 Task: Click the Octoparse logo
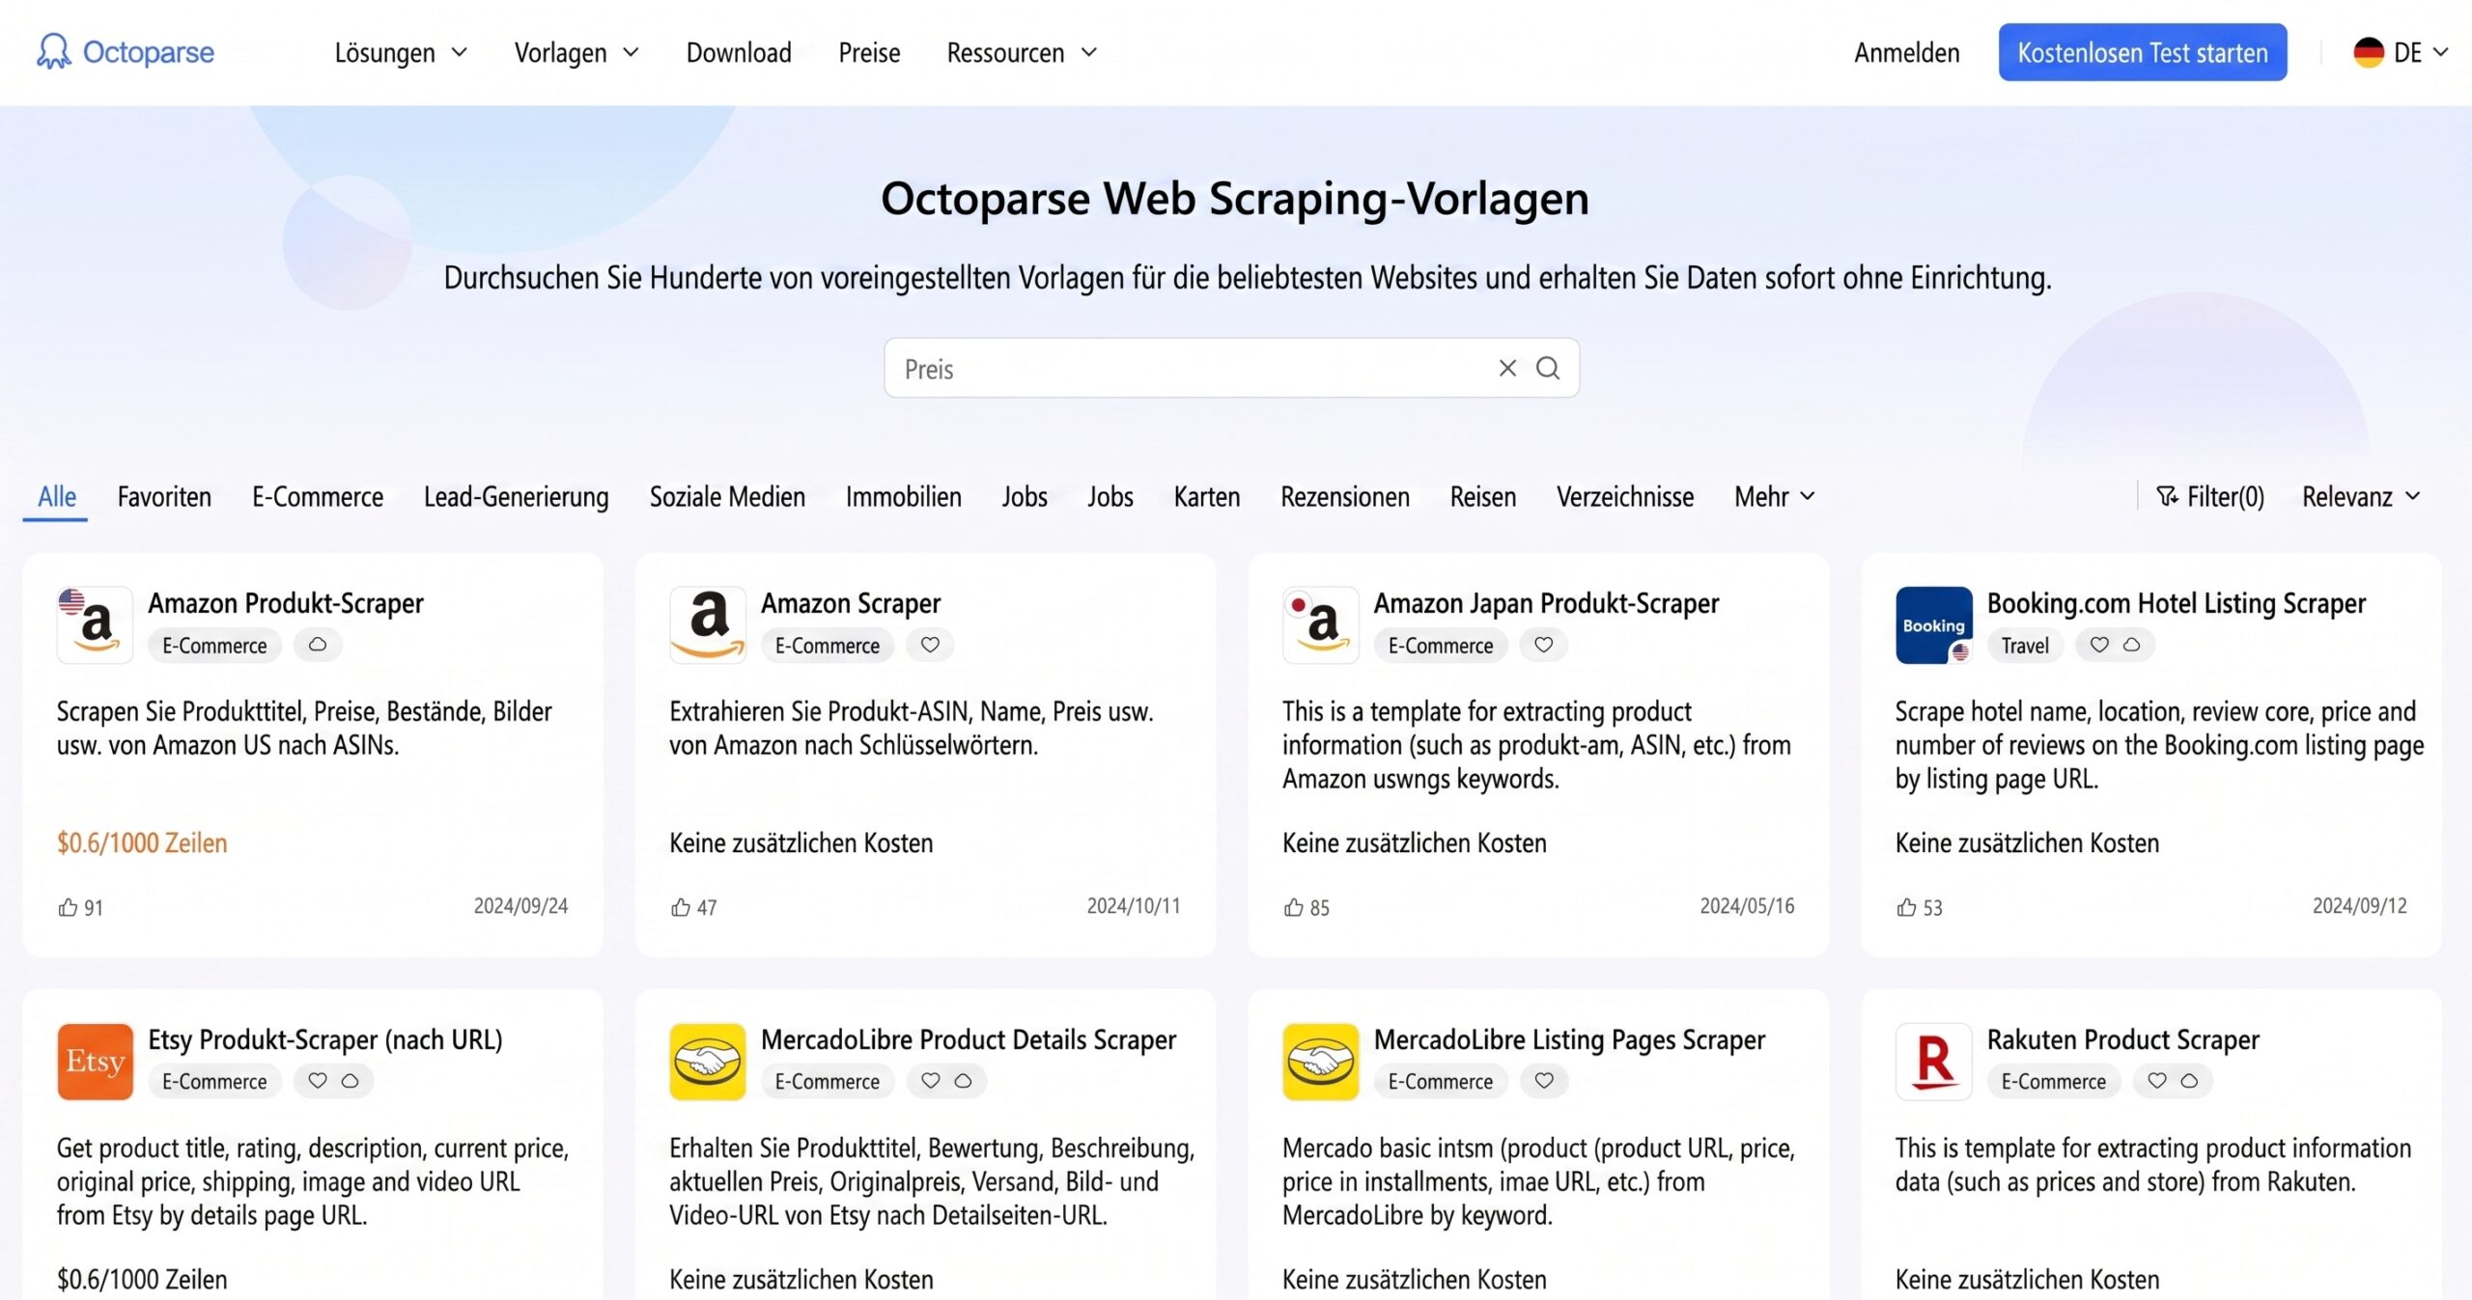[126, 52]
